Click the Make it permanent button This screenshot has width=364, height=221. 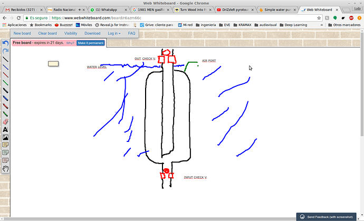pos(91,43)
